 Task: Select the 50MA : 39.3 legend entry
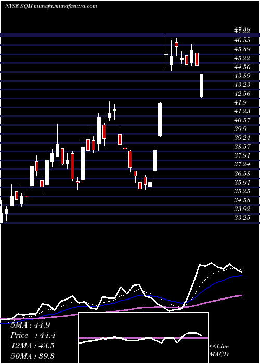point(32,356)
